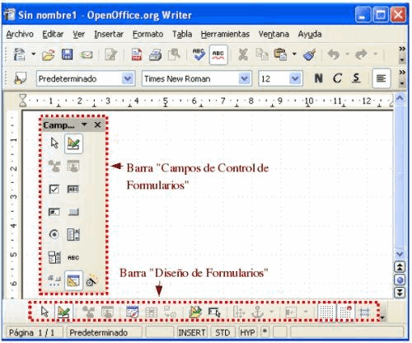
Task: Open the Ventana menu
Action: [274, 34]
